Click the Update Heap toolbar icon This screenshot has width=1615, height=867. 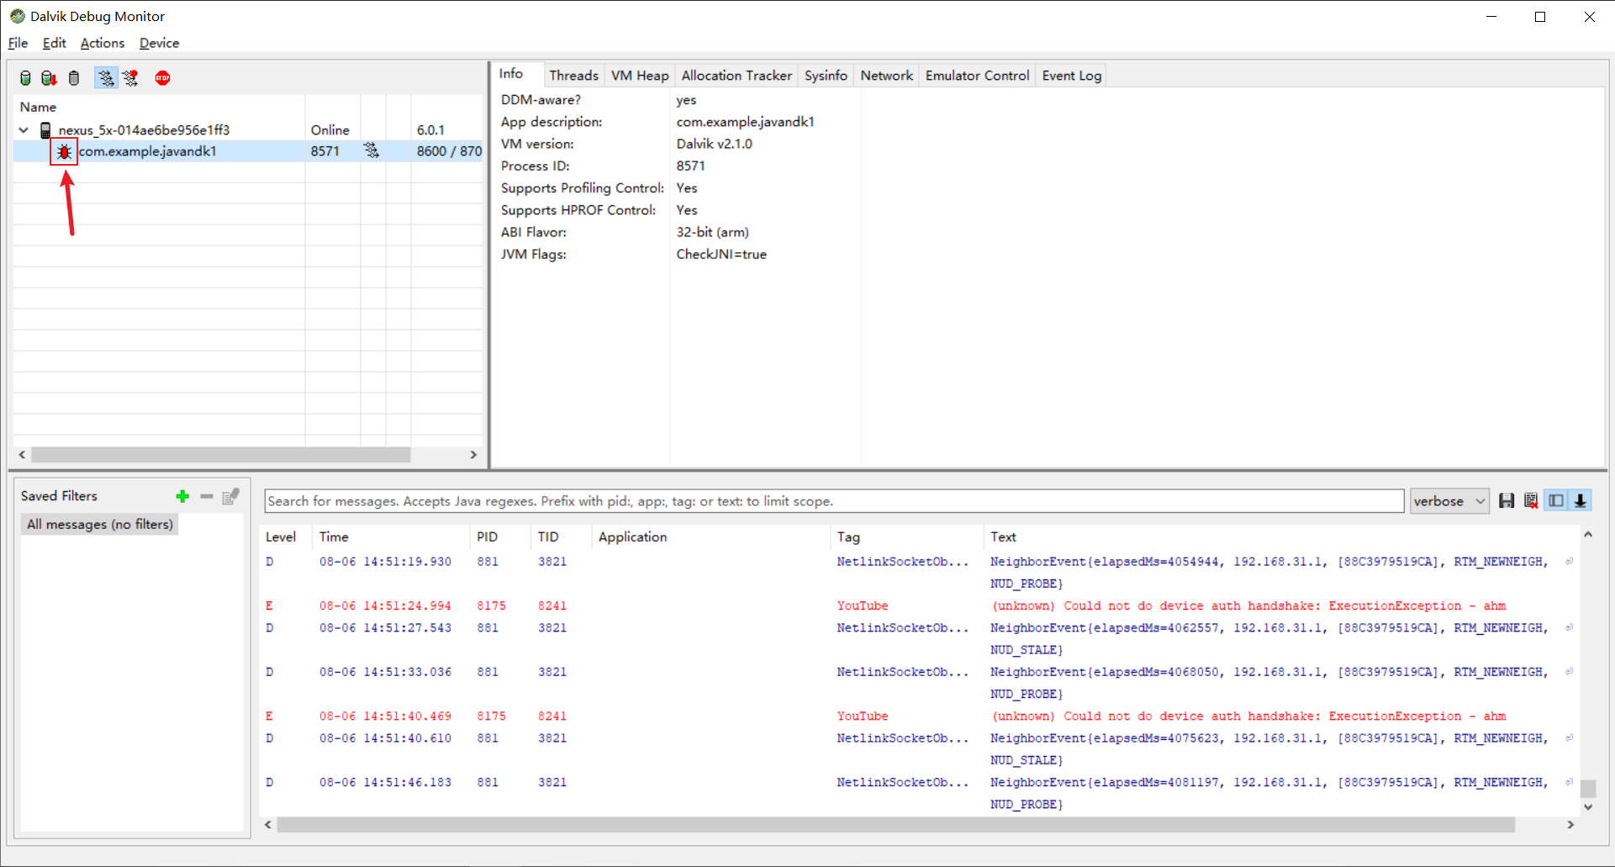25,78
